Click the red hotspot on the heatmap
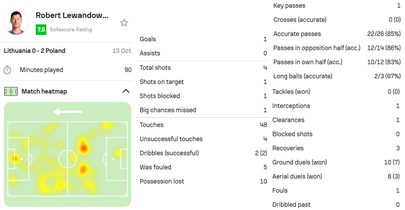This screenshot has width=405, height=210. (83, 147)
